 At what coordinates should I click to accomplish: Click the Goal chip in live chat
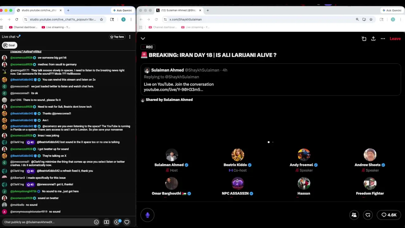click(x=9, y=45)
